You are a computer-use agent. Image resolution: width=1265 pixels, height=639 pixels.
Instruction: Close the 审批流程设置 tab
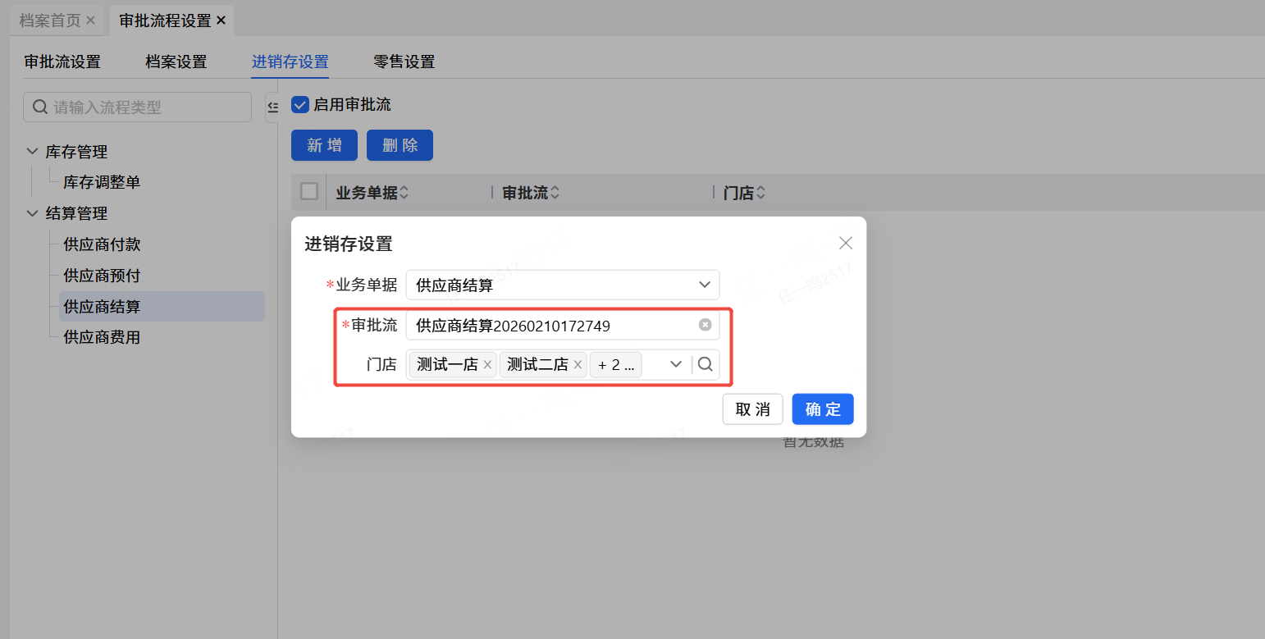[221, 21]
